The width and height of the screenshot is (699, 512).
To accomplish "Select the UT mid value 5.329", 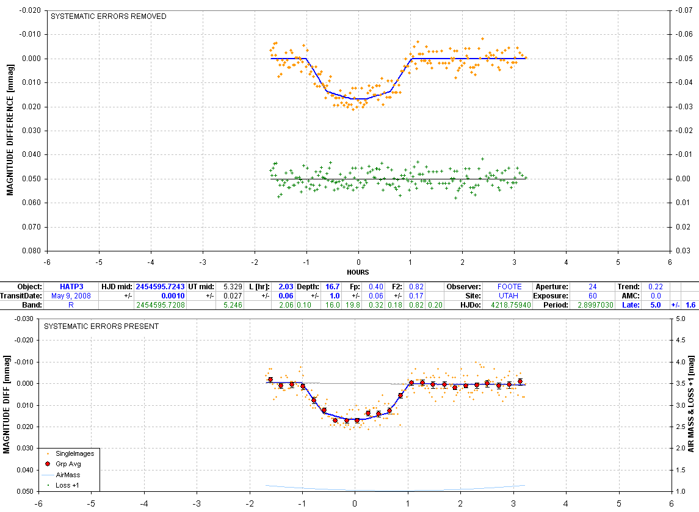I will pos(233,287).
